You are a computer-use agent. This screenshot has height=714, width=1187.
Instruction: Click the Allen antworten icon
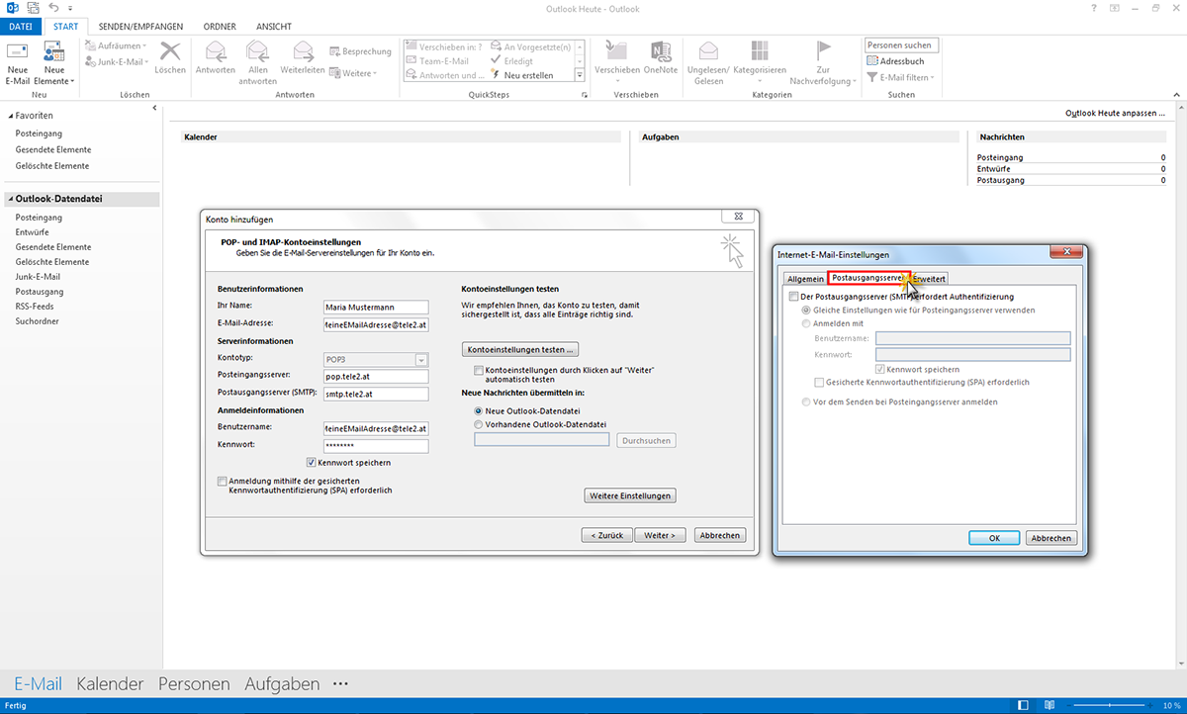[258, 51]
